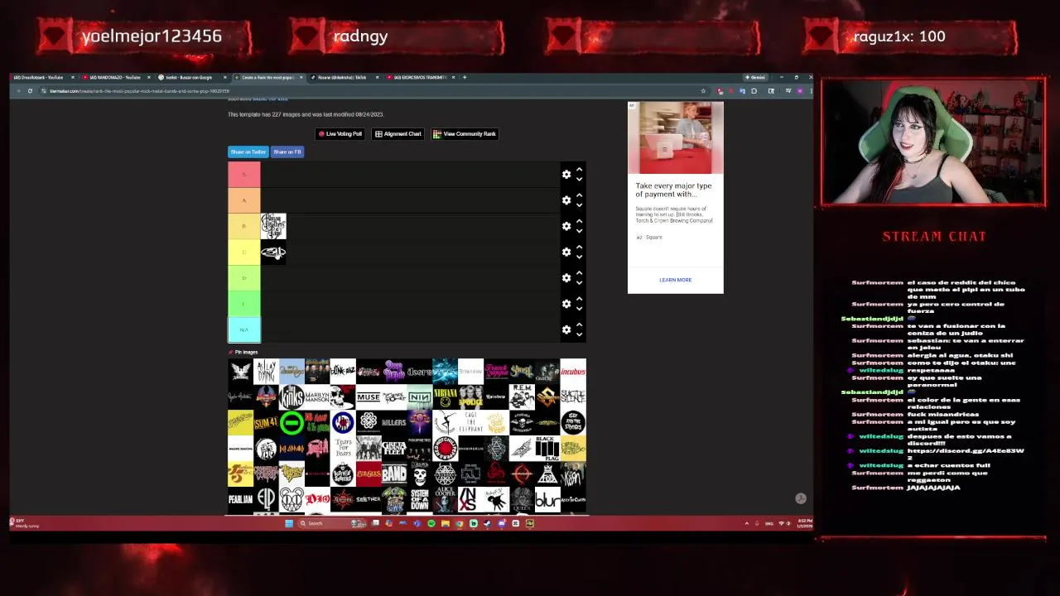1060x596 pixels.
Task: Select the Tears for Fears logo
Action: point(343,448)
